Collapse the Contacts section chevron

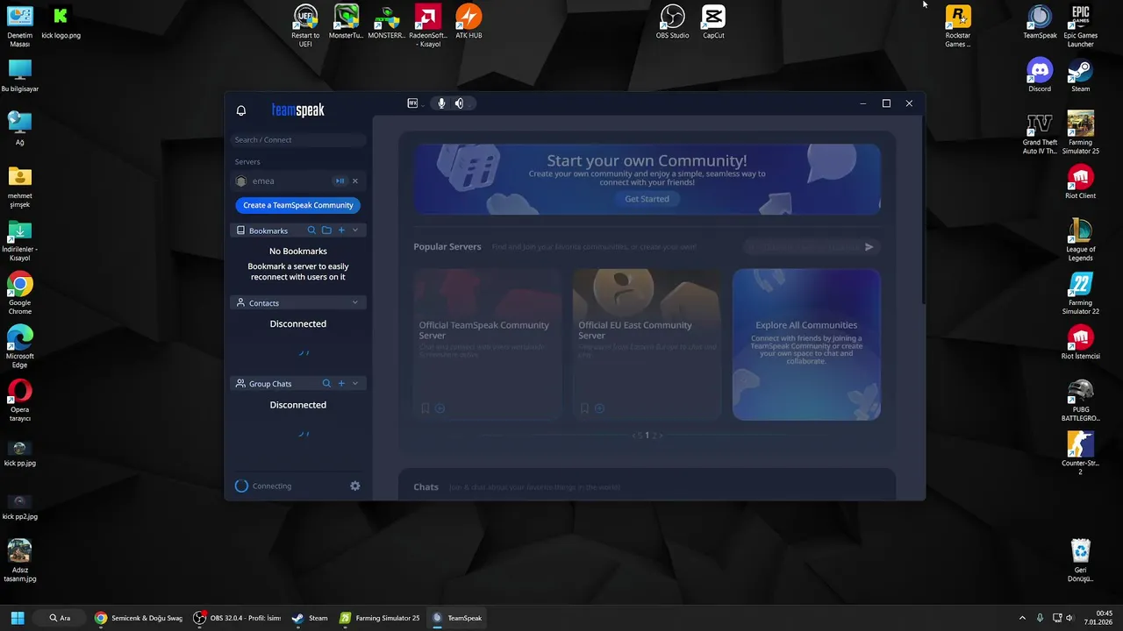tap(355, 302)
